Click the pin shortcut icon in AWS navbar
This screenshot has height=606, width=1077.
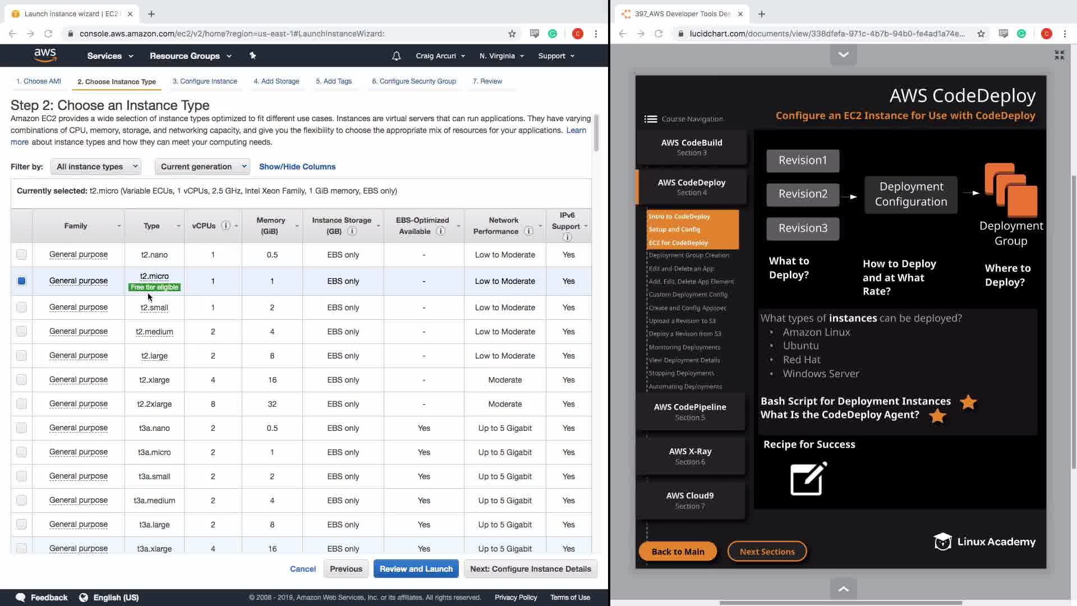click(x=252, y=56)
